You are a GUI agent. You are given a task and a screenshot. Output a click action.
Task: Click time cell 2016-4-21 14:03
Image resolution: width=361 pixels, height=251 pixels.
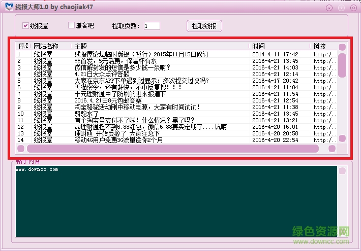tap(275, 67)
